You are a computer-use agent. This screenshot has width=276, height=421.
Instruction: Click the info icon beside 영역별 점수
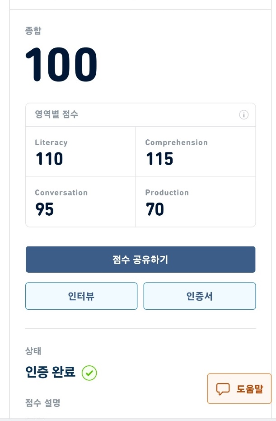point(243,115)
